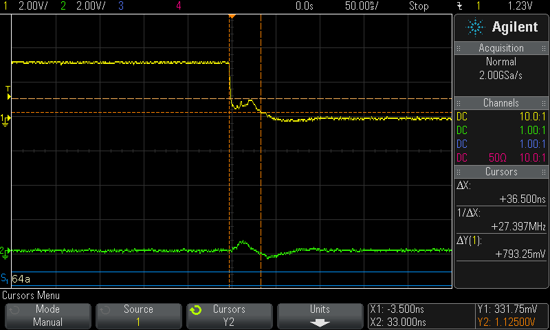Click channel 1 scale 2.00V/ in top bar
The height and width of the screenshot is (330, 550).
point(33,6)
